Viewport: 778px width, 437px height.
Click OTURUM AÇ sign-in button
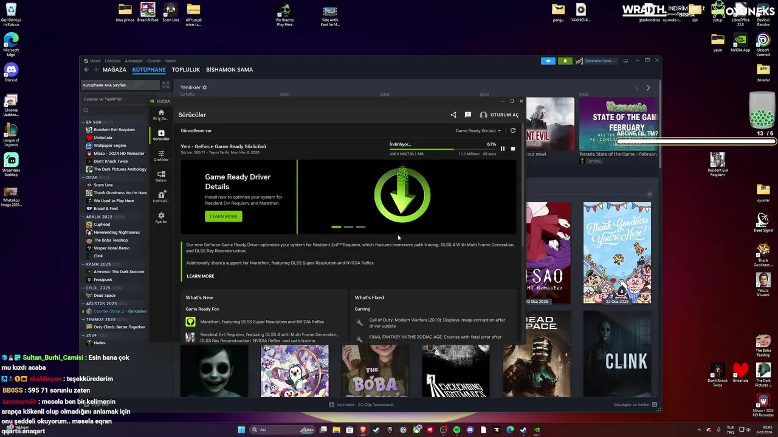pyautogui.click(x=499, y=115)
